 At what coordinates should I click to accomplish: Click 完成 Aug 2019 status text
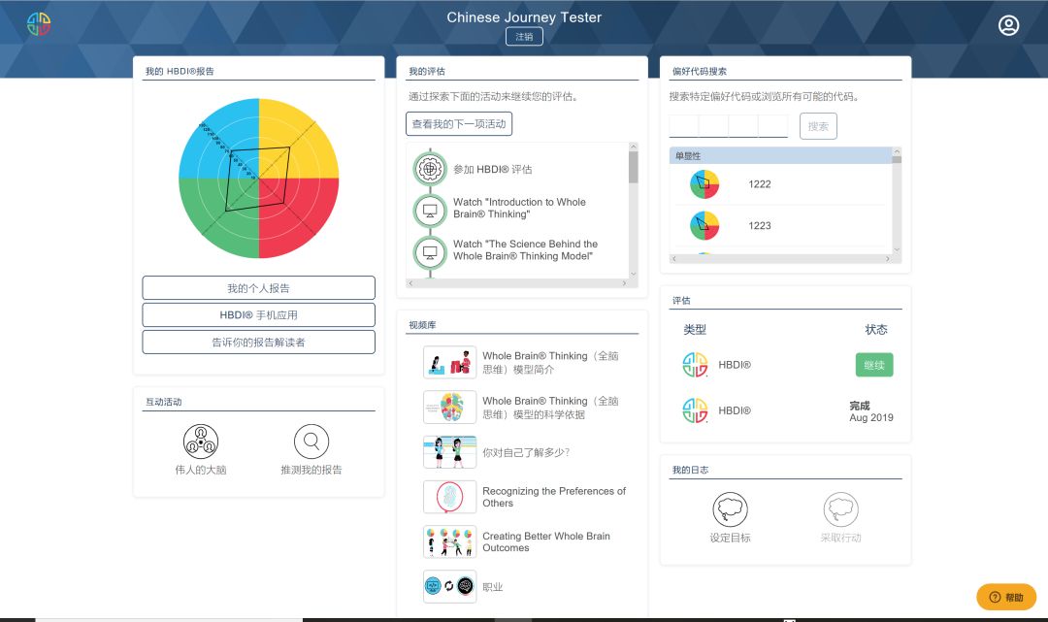[x=870, y=411]
